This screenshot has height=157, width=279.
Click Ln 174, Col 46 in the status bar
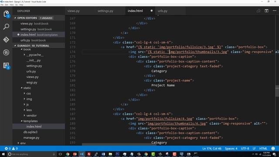pyautogui.click(x=212, y=148)
